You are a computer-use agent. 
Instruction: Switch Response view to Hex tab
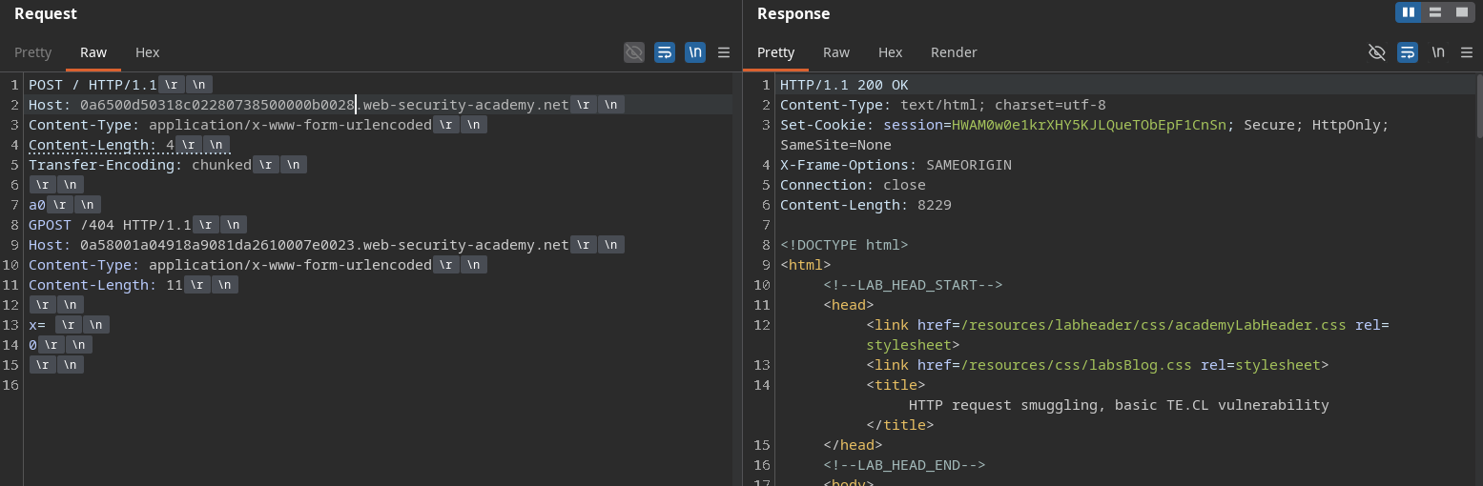(891, 52)
